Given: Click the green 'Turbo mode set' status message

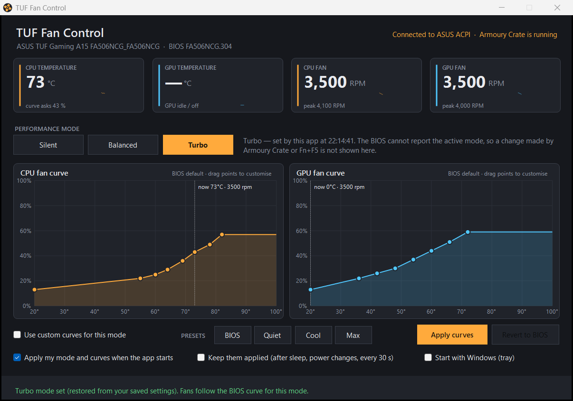Looking at the screenshot, I should [x=162, y=391].
